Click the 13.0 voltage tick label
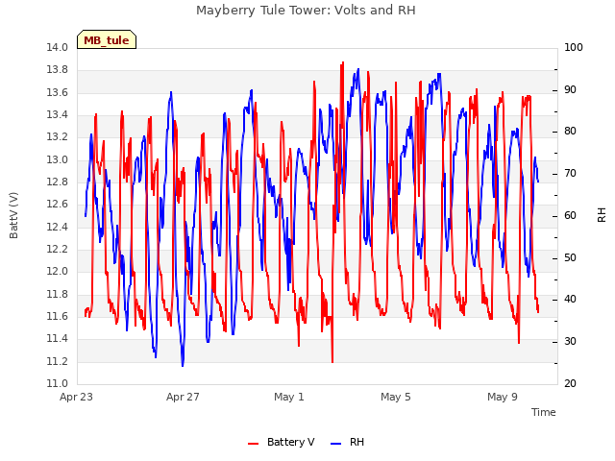Viewport: 615px width, 461px height. click(x=58, y=159)
